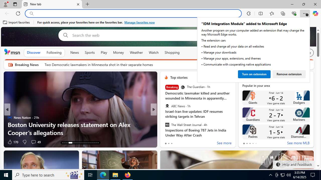The width and height of the screenshot is (321, 180).
Task: Open the Extensions puzzle icon
Action: click(249, 13)
